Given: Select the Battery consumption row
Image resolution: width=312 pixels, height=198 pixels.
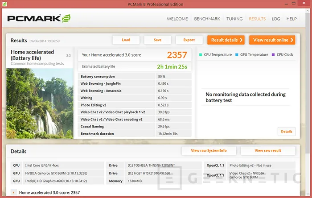Looking at the screenshot, I should point(135,76).
